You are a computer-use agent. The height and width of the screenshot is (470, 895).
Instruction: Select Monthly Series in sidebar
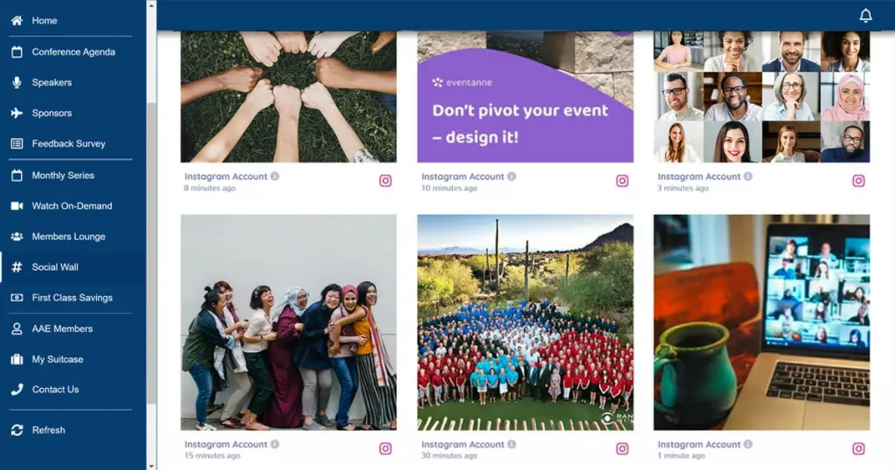pos(63,176)
